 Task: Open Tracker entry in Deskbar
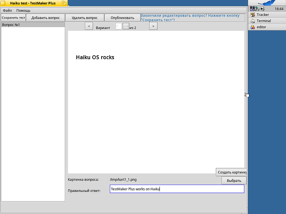click(x=267, y=15)
